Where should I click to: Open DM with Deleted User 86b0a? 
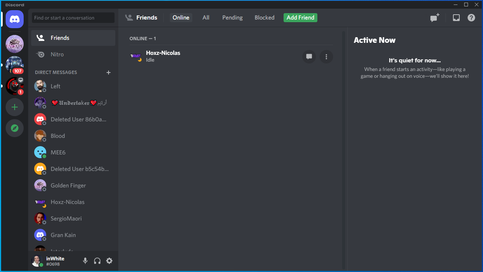tap(73, 119)
